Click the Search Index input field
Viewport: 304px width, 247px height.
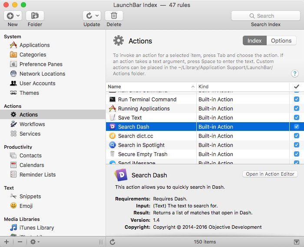click(x=265, y=16)
